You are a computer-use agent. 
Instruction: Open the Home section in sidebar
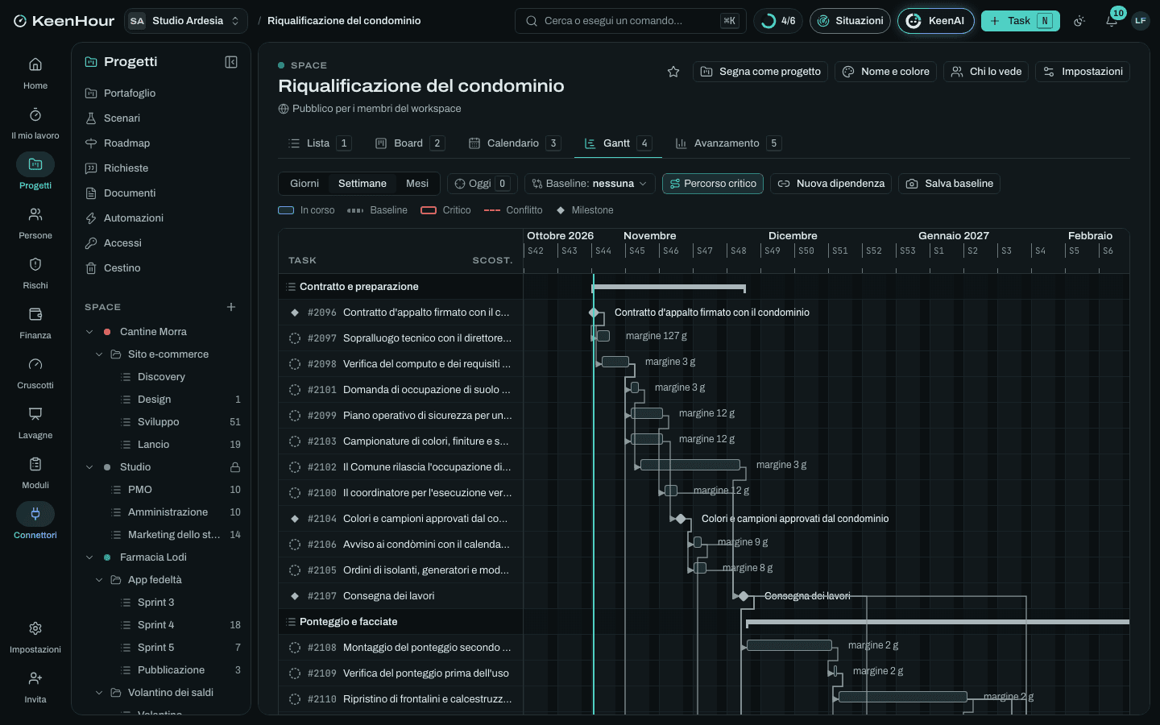click(35, 73)
